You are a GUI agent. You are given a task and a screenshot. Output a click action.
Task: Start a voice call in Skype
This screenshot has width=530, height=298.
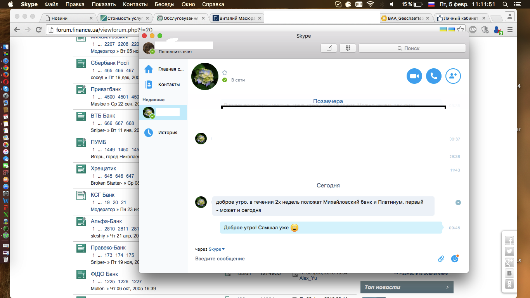(x=434, y=76)
